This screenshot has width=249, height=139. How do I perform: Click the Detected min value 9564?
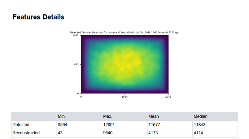pyautogui.click(x=62, y=125)
